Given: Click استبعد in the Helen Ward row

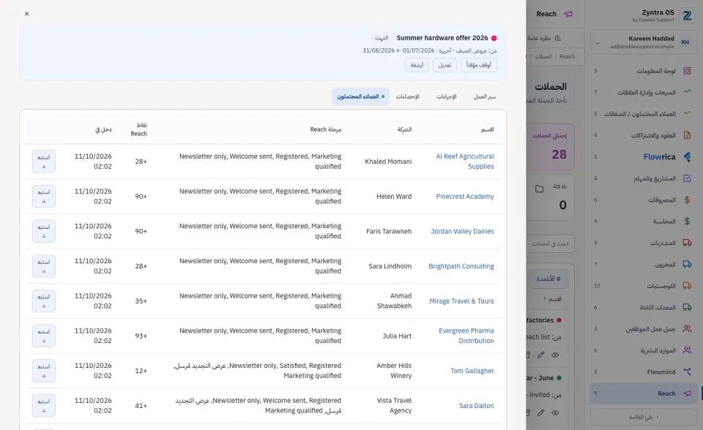Looking at the screenshot, I should [44, 196].
